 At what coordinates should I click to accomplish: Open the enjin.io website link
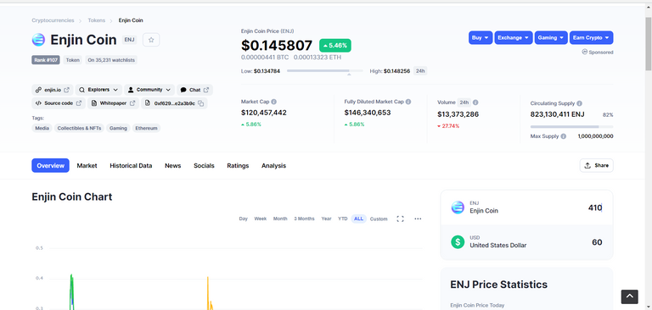[x=53, y=90]
